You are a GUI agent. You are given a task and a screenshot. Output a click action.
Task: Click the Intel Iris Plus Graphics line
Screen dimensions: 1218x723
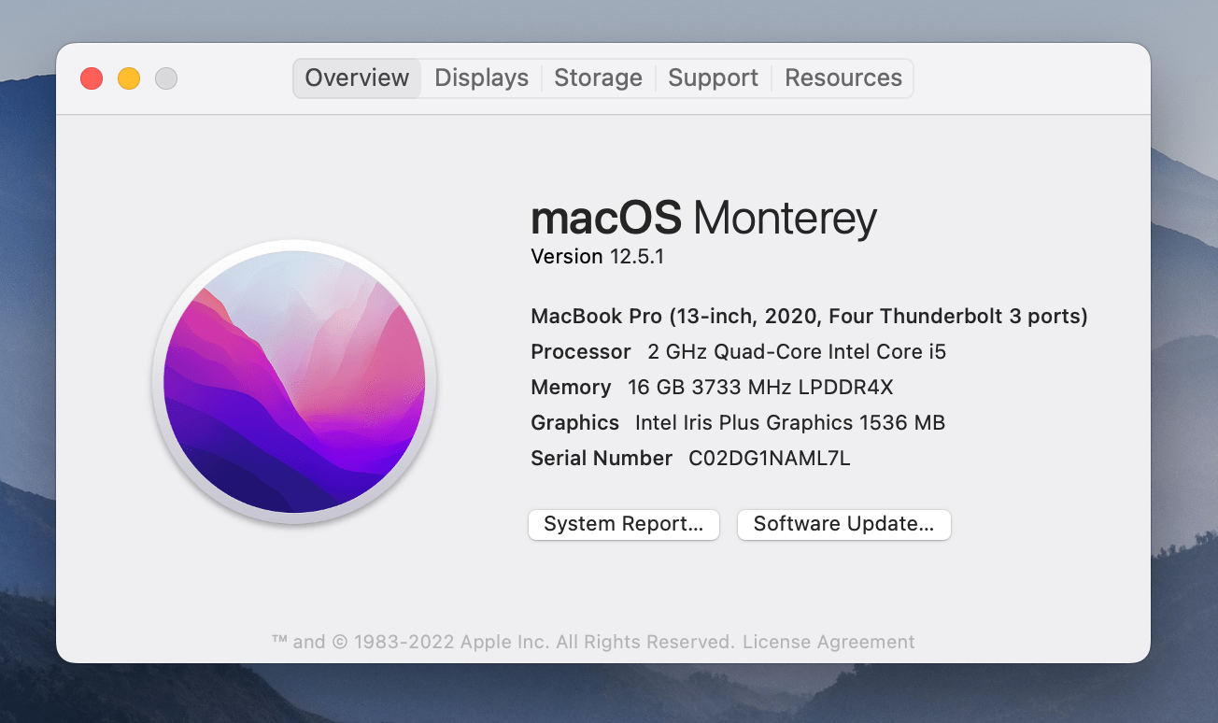pos(738,422)
